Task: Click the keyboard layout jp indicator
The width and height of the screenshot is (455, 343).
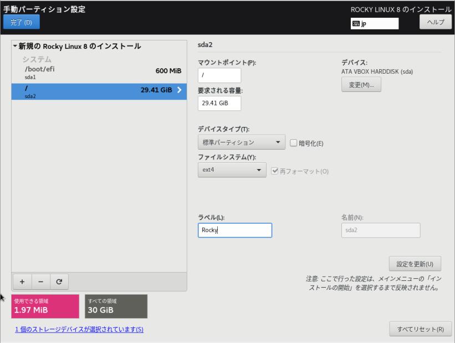Action: click(x=374, y=23)
